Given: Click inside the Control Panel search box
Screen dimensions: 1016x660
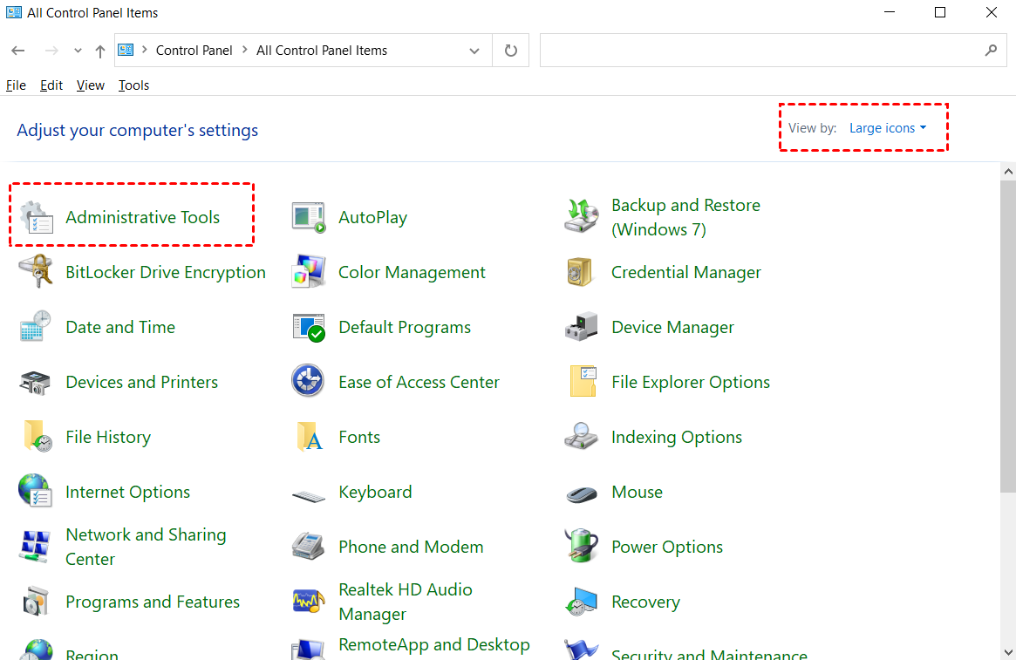Looking at the screenshot, I should click(x=759, y=51).
